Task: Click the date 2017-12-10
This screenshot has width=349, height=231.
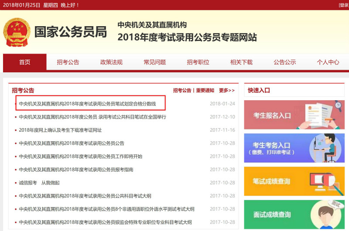Action: click(222, 117)
